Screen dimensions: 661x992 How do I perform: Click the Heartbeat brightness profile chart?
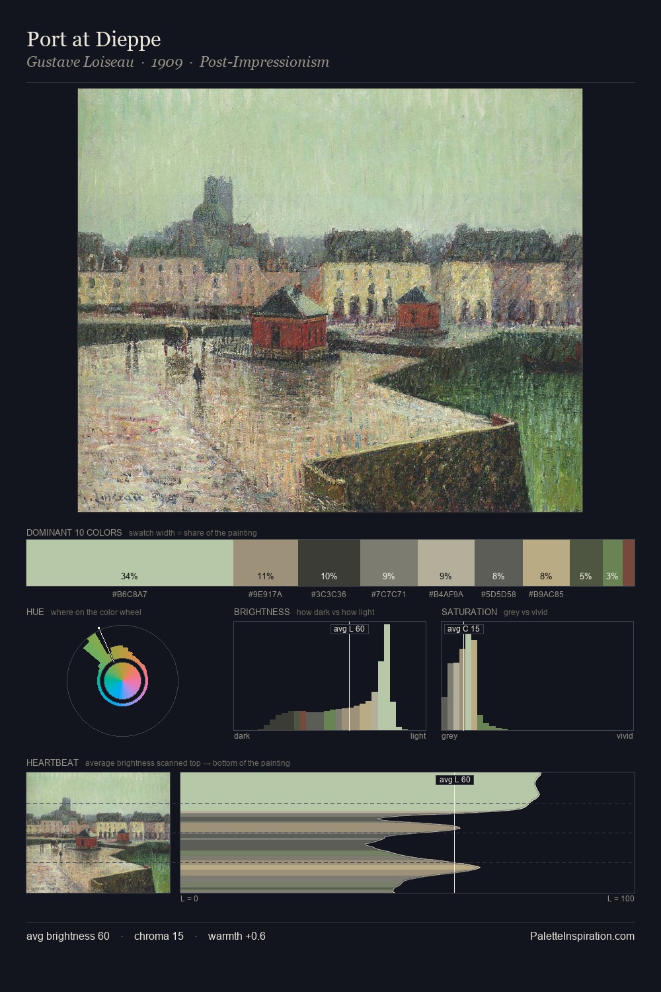[x=407, y=833]
